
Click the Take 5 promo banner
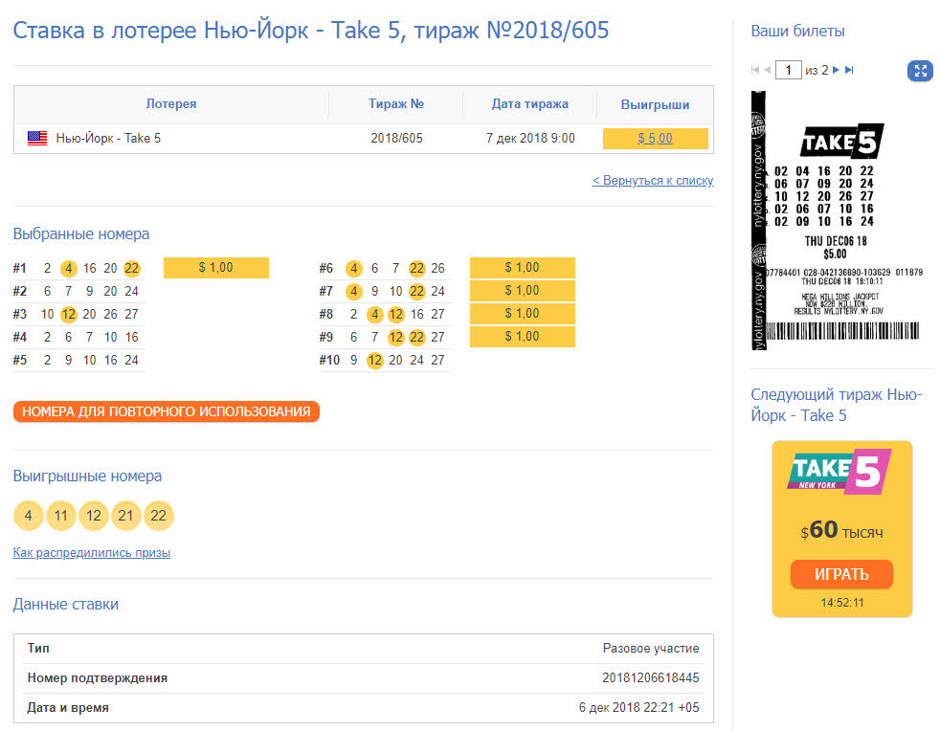[x=841, y=528]
